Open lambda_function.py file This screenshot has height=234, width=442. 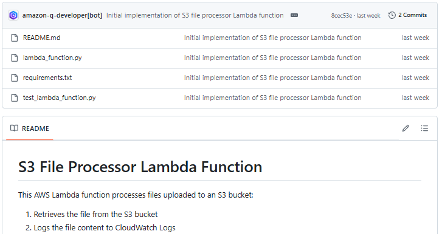click(x=52, y=58)
